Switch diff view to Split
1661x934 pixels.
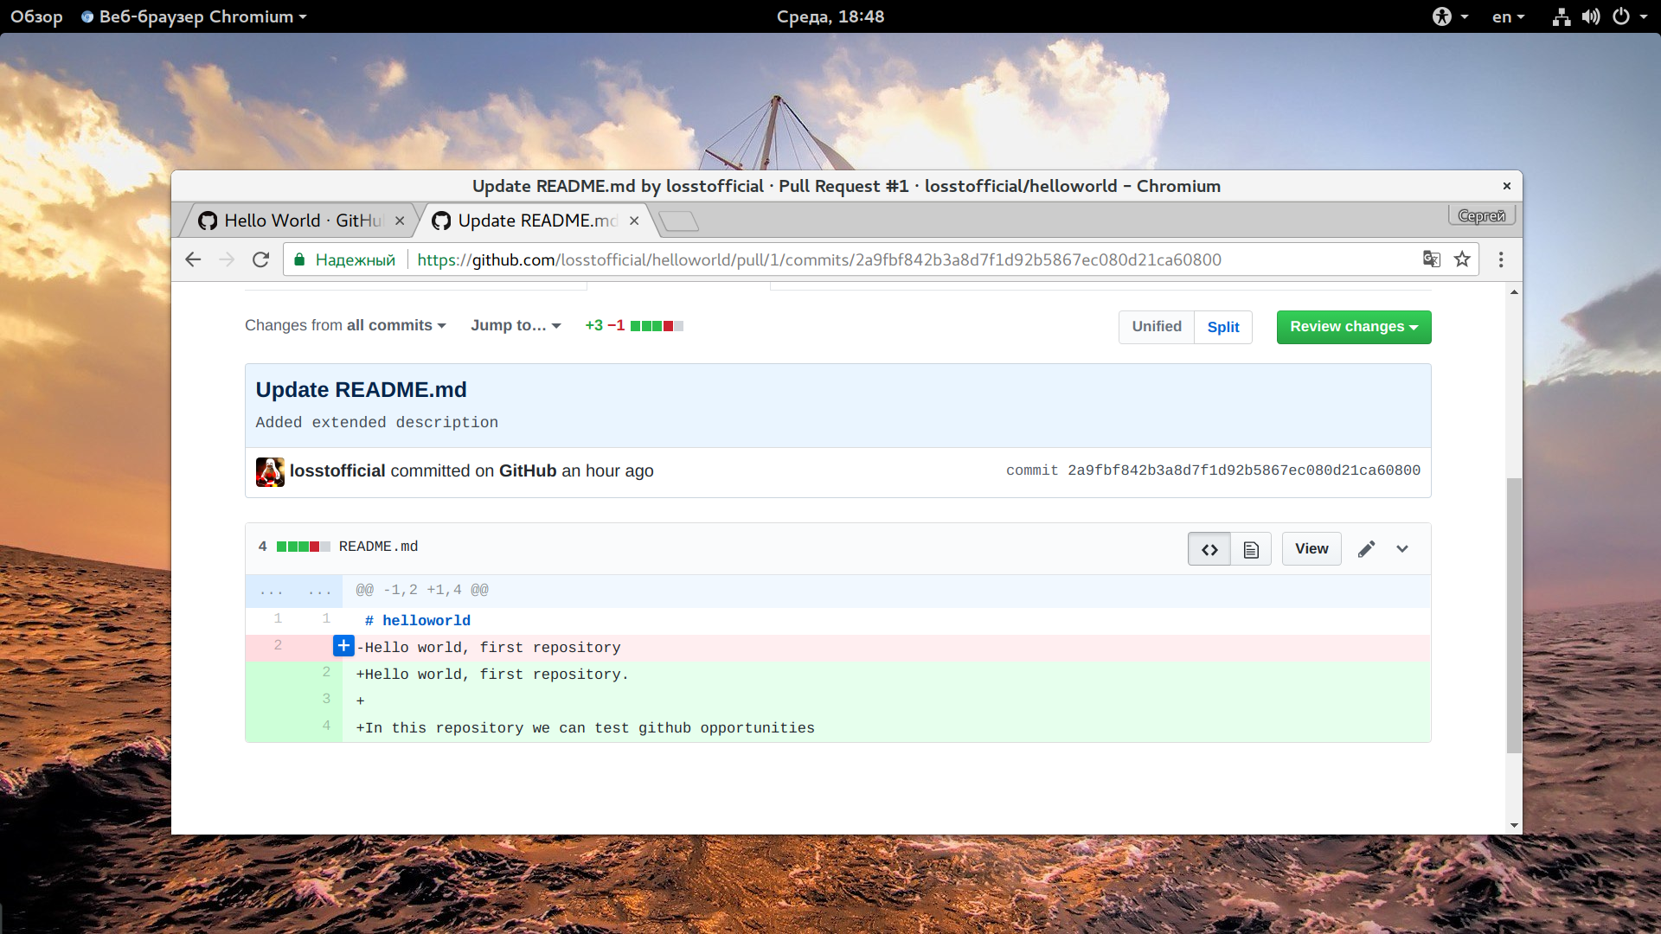(1223, 327)
